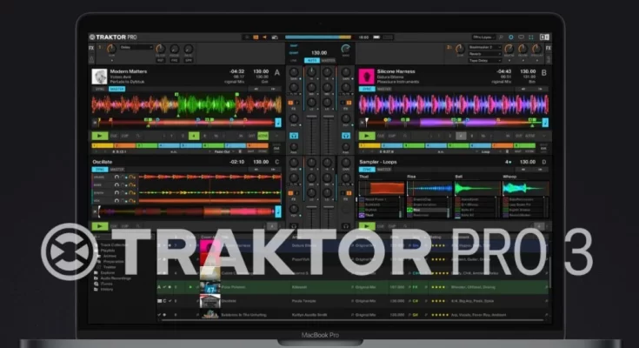Click the AUTO button in center clock panel
The height and width of the screenshot is (348, 639).
[314, 59]
